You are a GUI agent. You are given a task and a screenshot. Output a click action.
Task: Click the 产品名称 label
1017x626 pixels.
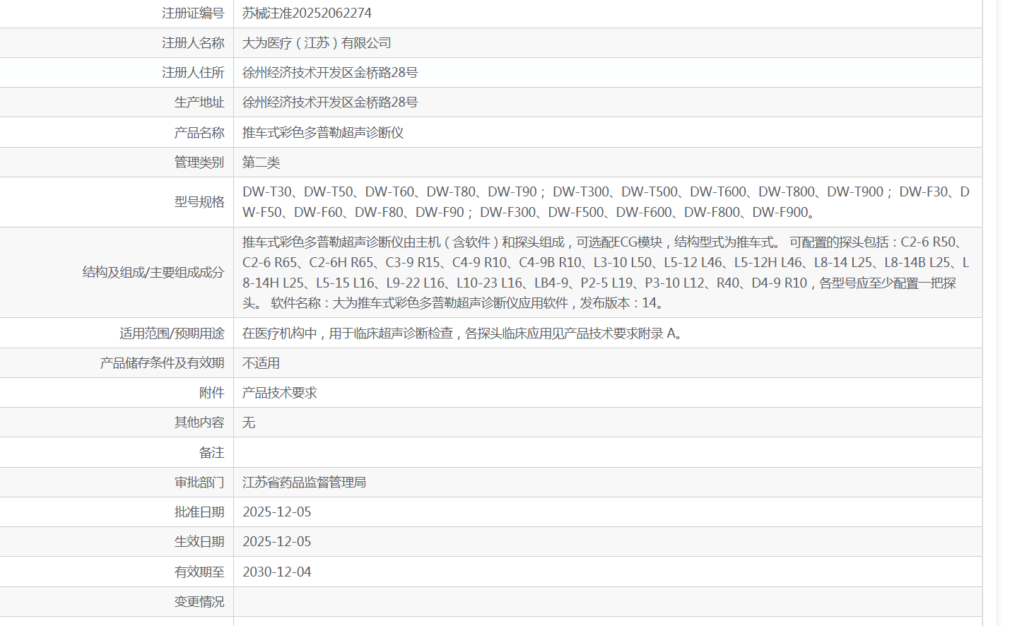(x=199, y=133)
